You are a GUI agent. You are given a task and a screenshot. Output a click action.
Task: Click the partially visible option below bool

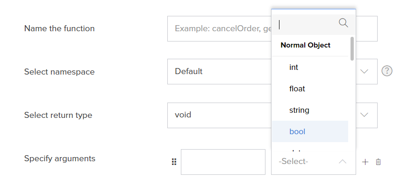[310, 150]
